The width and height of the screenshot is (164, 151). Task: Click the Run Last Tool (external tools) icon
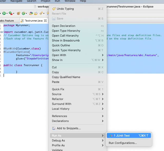coord(11,13)
